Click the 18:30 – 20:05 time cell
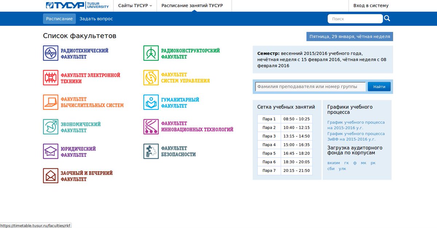This screenshot has width=437, height=228. [x=296, y=162]
